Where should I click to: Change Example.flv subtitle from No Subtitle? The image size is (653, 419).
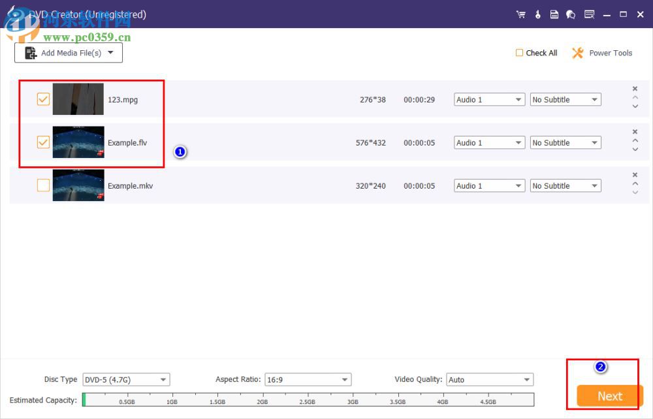point(565,142)
